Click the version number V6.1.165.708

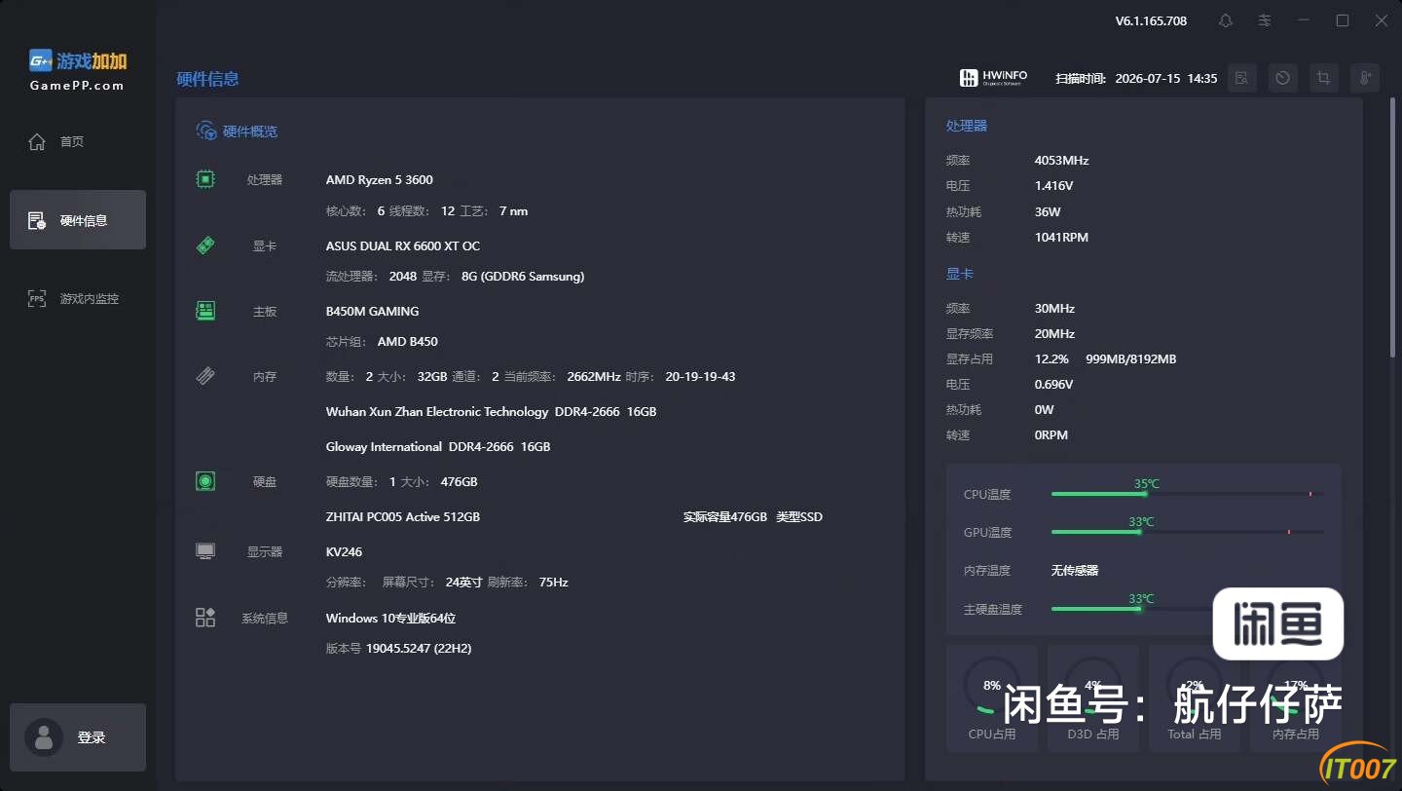[1151, 20]
